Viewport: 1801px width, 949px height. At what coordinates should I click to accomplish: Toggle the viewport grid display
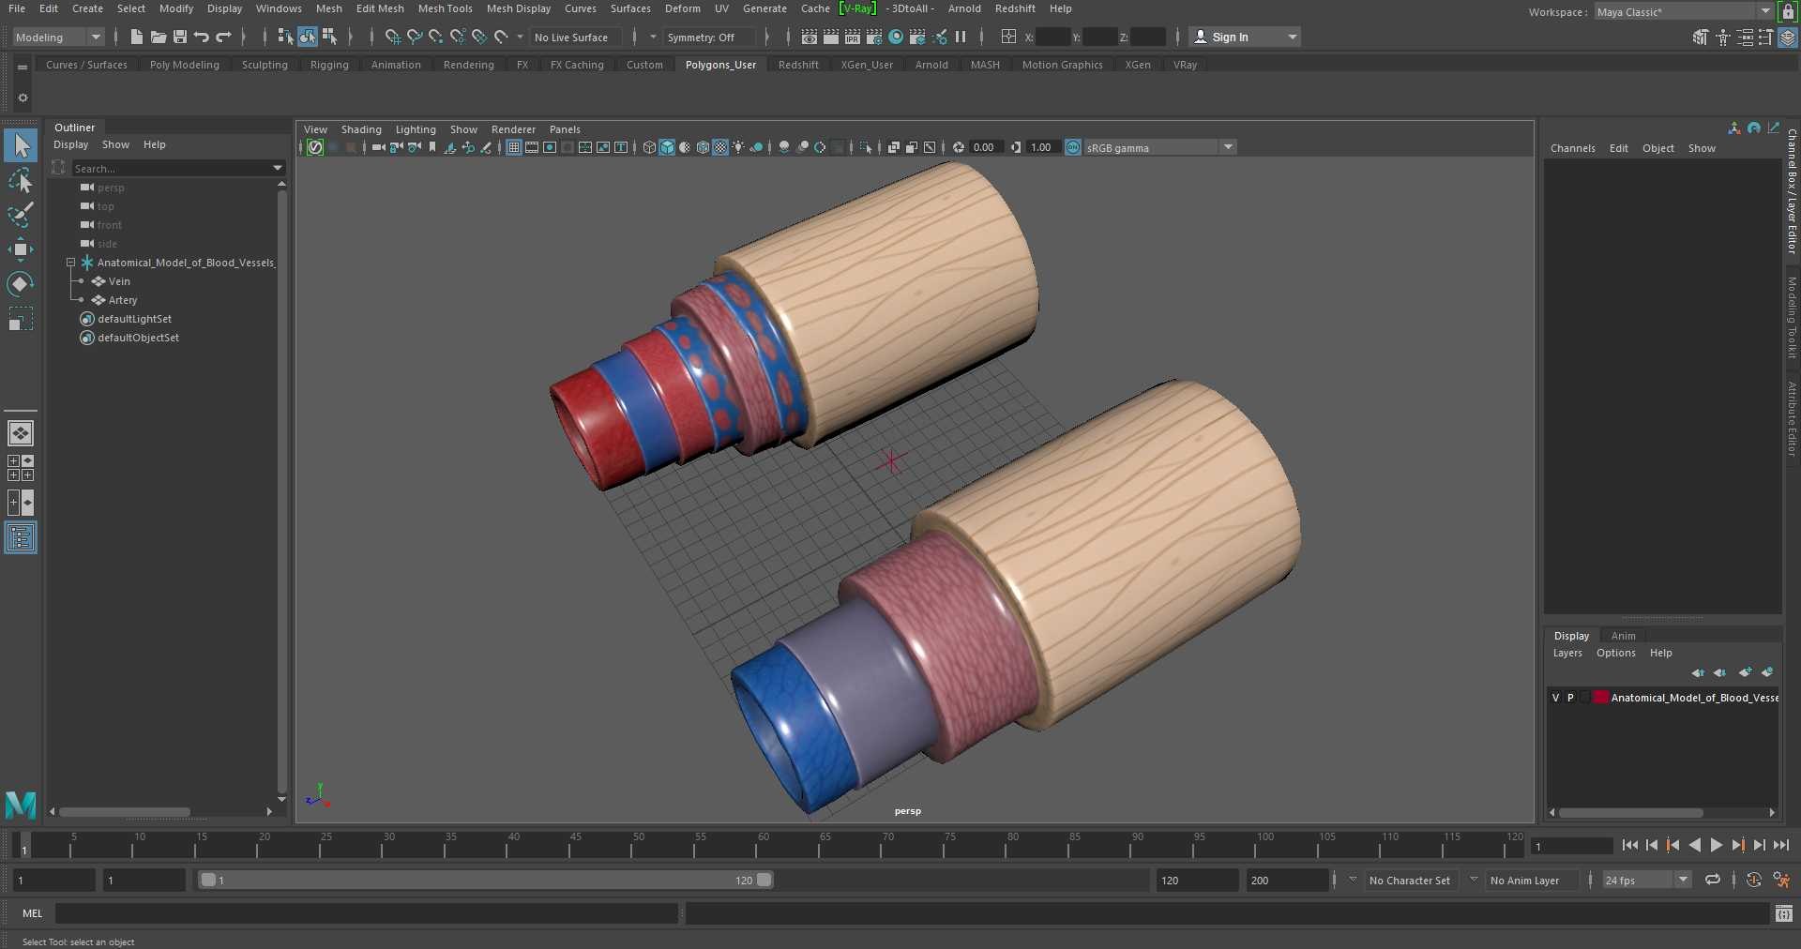[514, 147]
